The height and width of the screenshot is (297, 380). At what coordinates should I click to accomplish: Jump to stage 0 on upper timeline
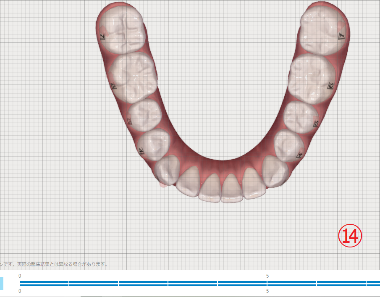[x=20, y=276]
